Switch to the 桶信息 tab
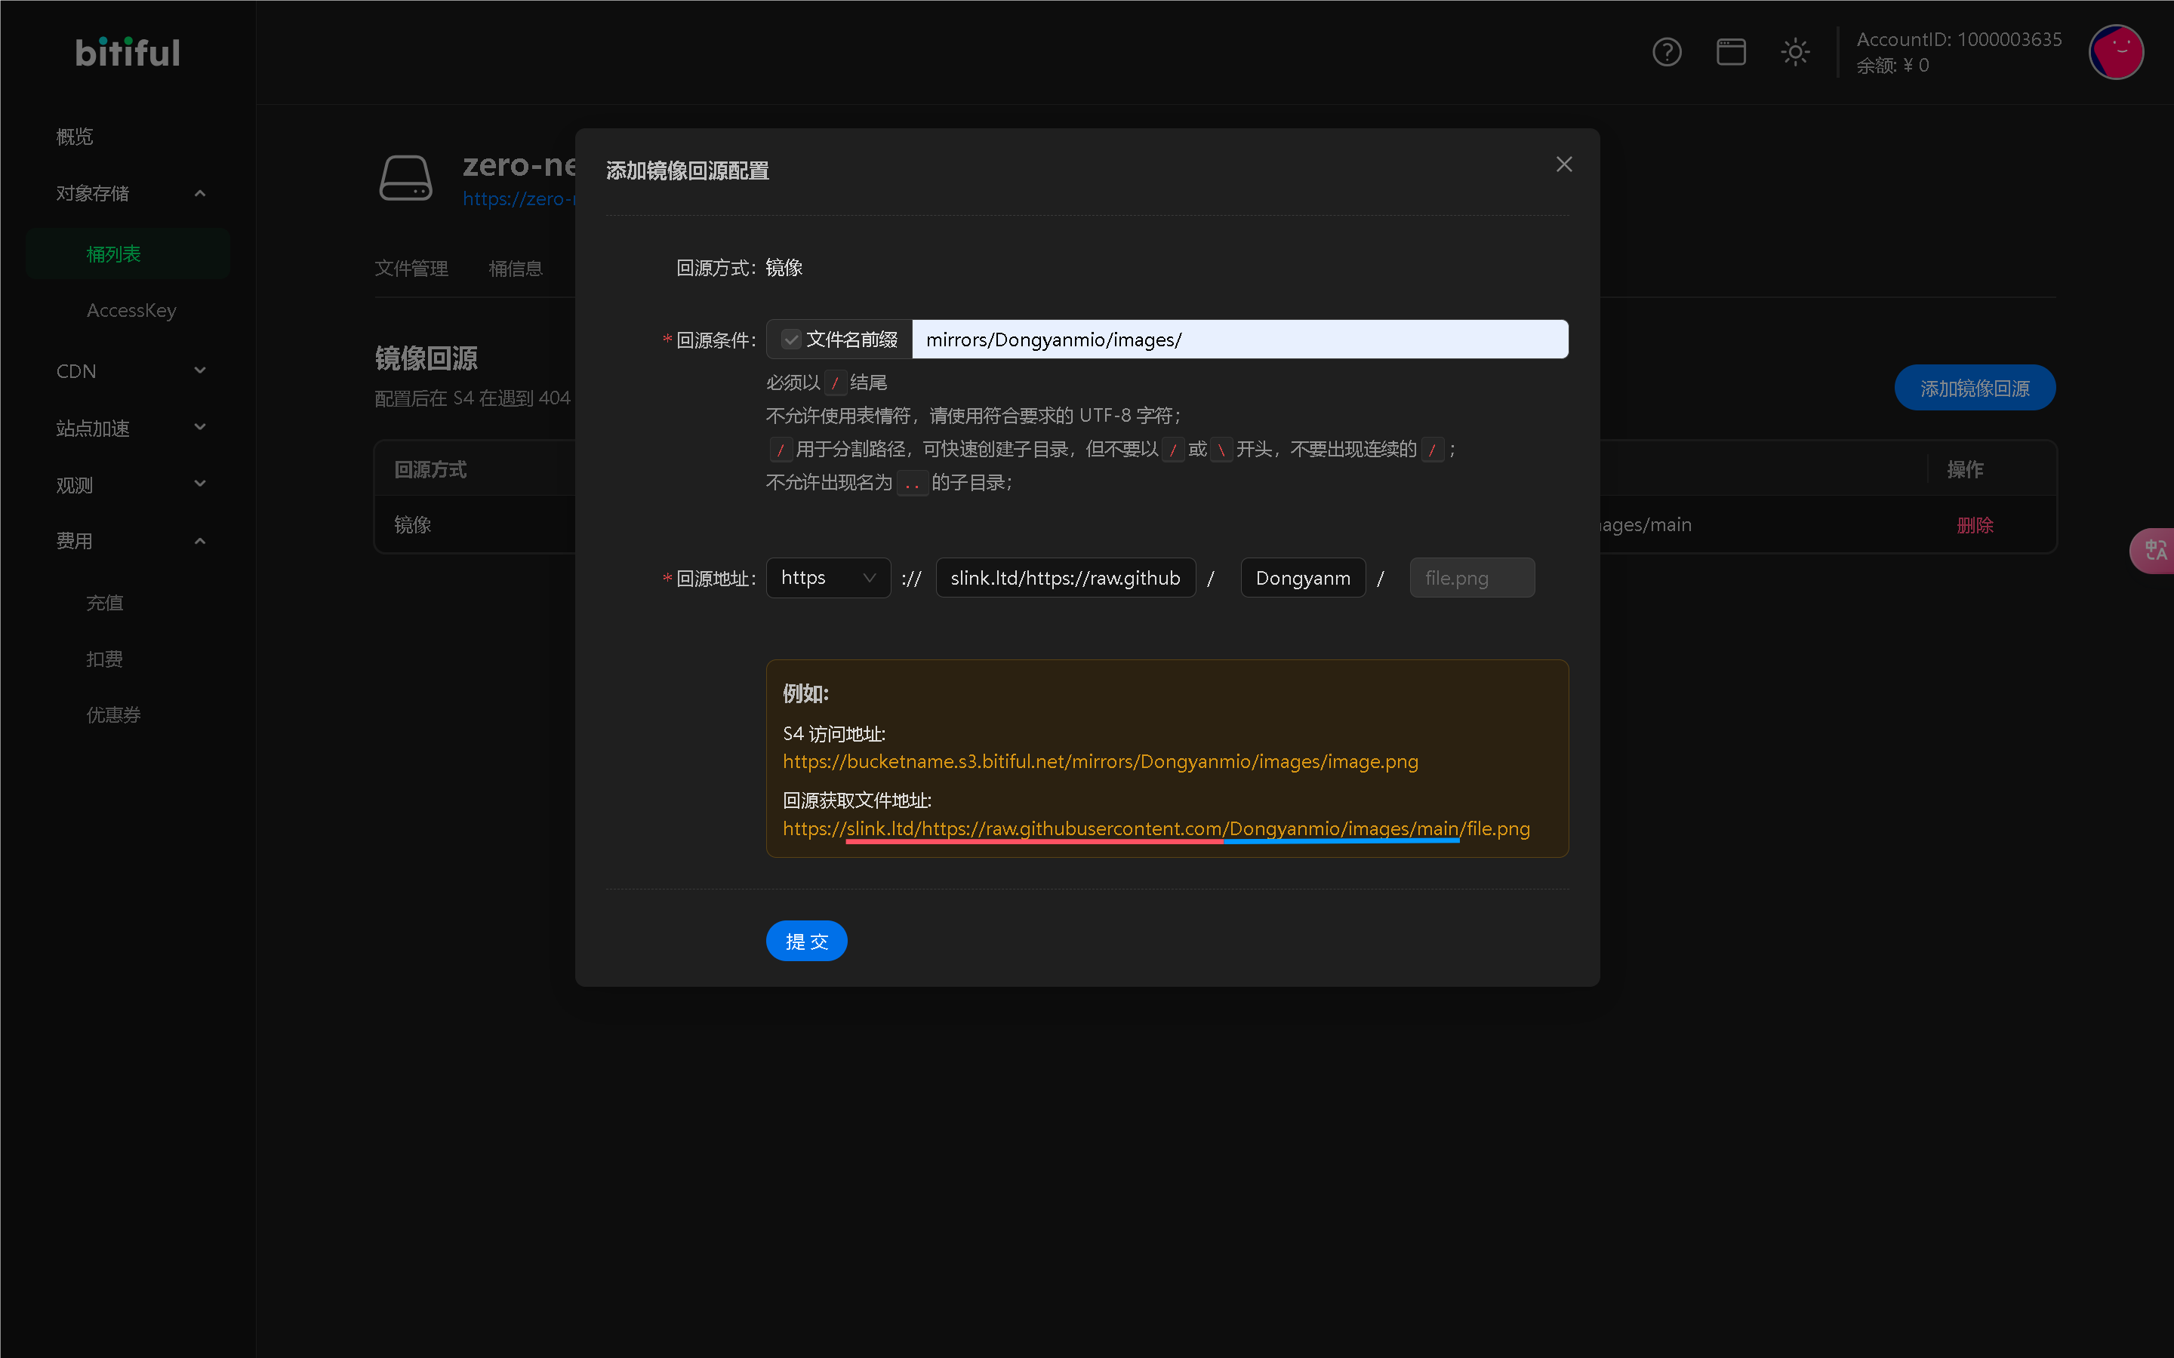 516,269
